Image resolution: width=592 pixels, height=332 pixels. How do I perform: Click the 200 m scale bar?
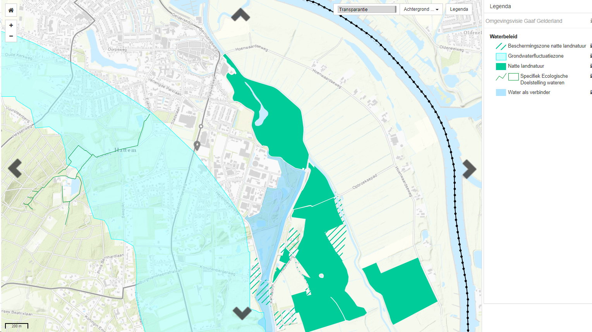tap(17, 326)
